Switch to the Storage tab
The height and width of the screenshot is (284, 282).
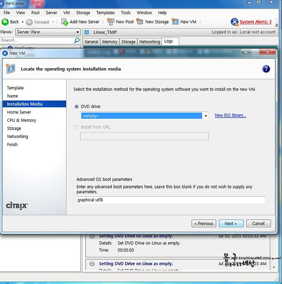[x=128, y=42]
